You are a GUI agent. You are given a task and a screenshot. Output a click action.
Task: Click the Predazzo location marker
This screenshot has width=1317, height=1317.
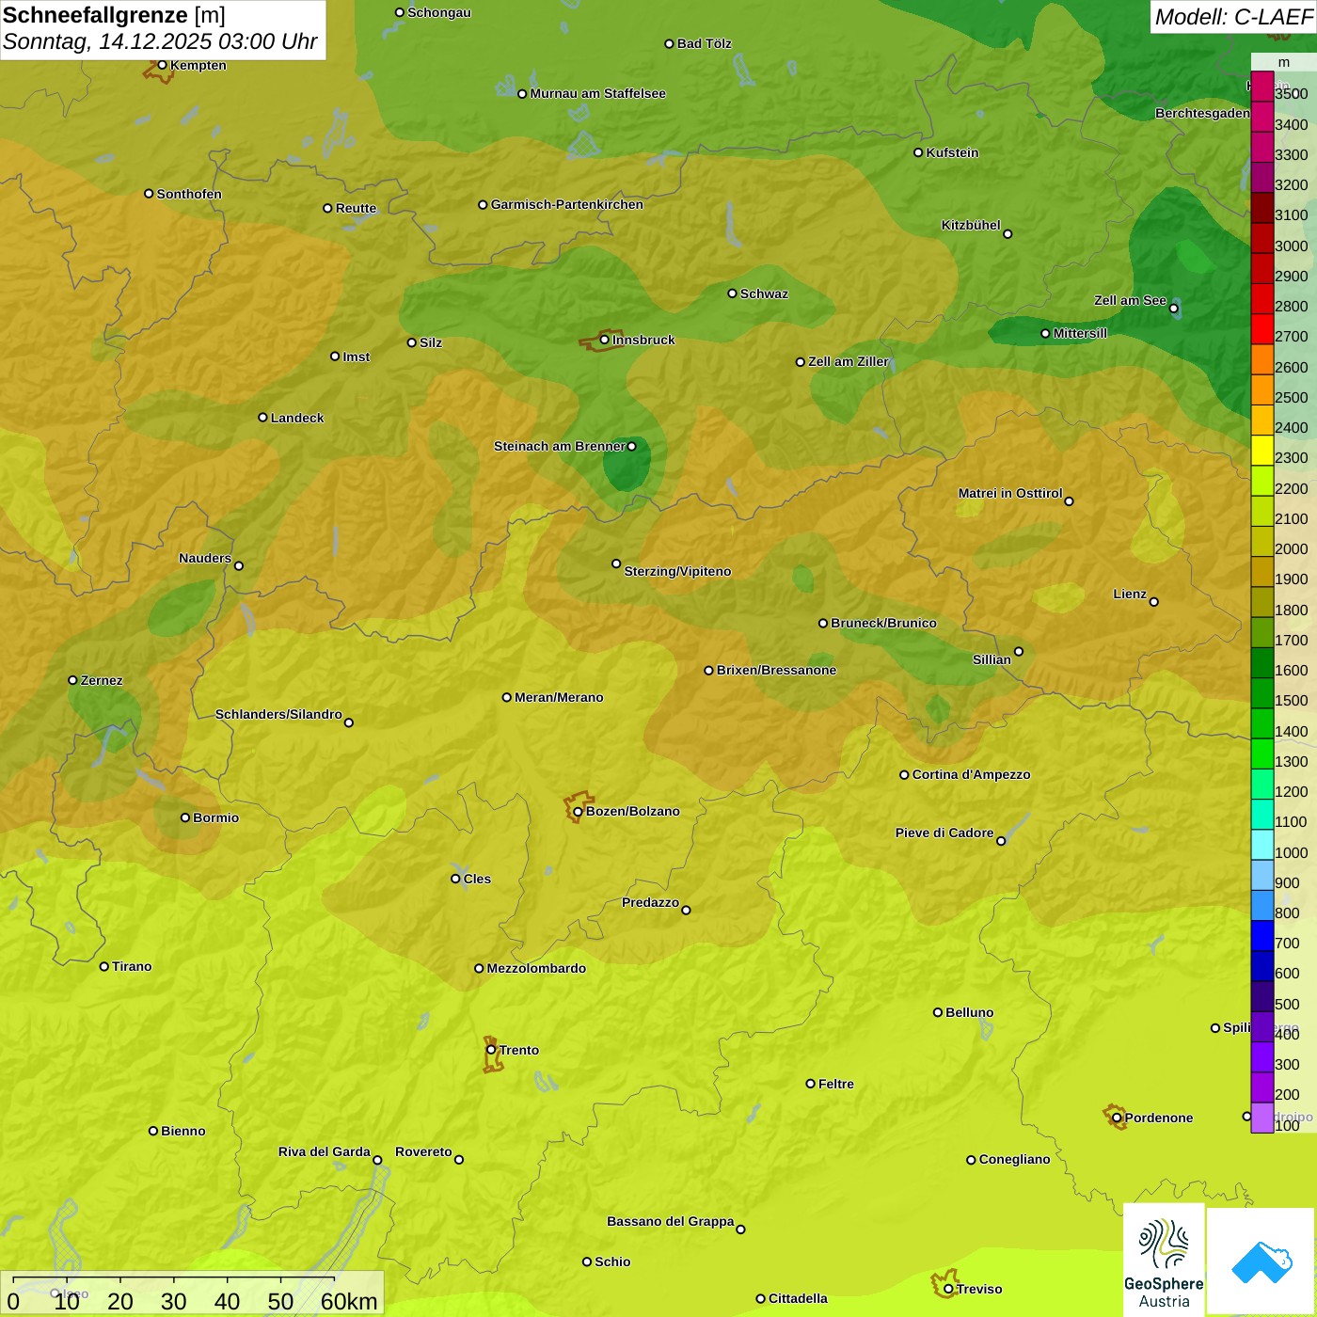(x=686, y=910)
